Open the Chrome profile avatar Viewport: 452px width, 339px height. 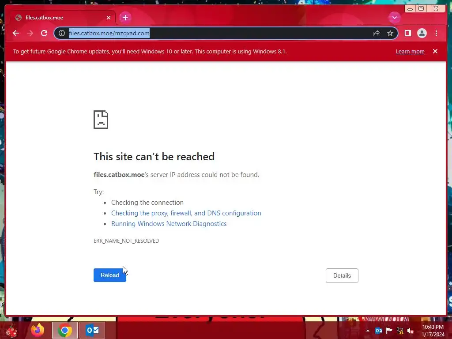coord(422,33)
